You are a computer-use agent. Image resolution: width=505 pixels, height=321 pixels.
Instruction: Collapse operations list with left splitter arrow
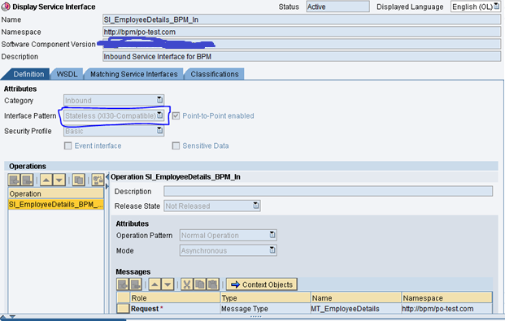tap(107, 177)
